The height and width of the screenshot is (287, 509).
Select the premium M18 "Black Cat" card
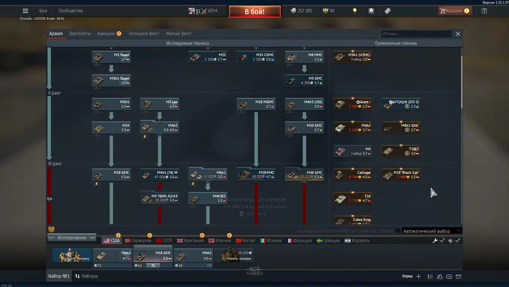click(401, 175)
